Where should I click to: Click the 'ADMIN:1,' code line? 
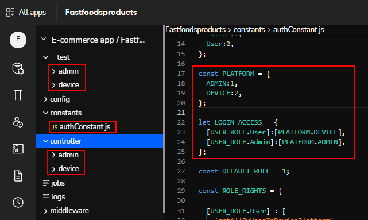[222, 84]
